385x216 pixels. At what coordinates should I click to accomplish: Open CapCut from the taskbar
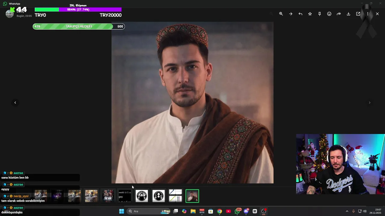tap(255, 211)
